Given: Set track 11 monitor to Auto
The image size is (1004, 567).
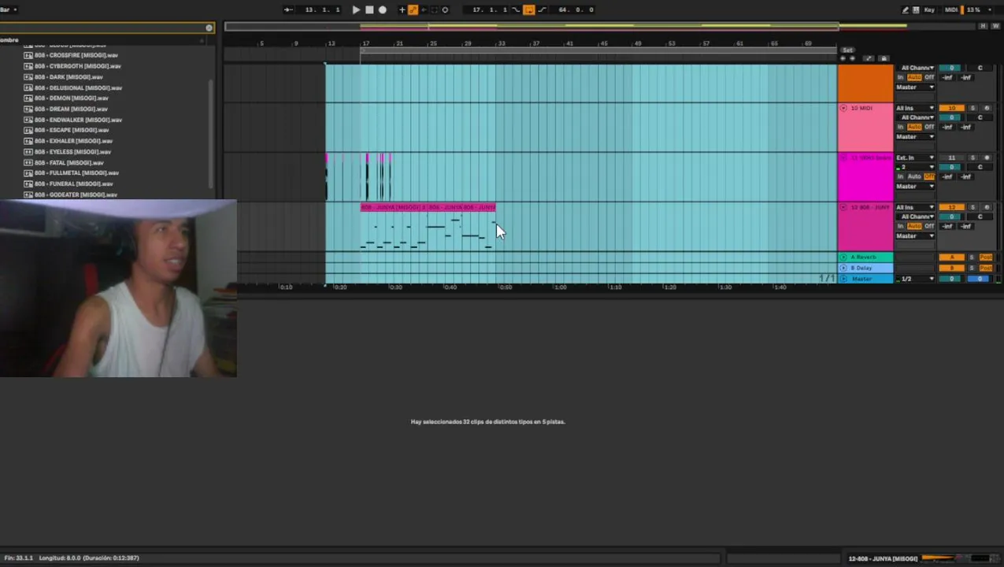Looking at the screenshot, I should 914,176.
